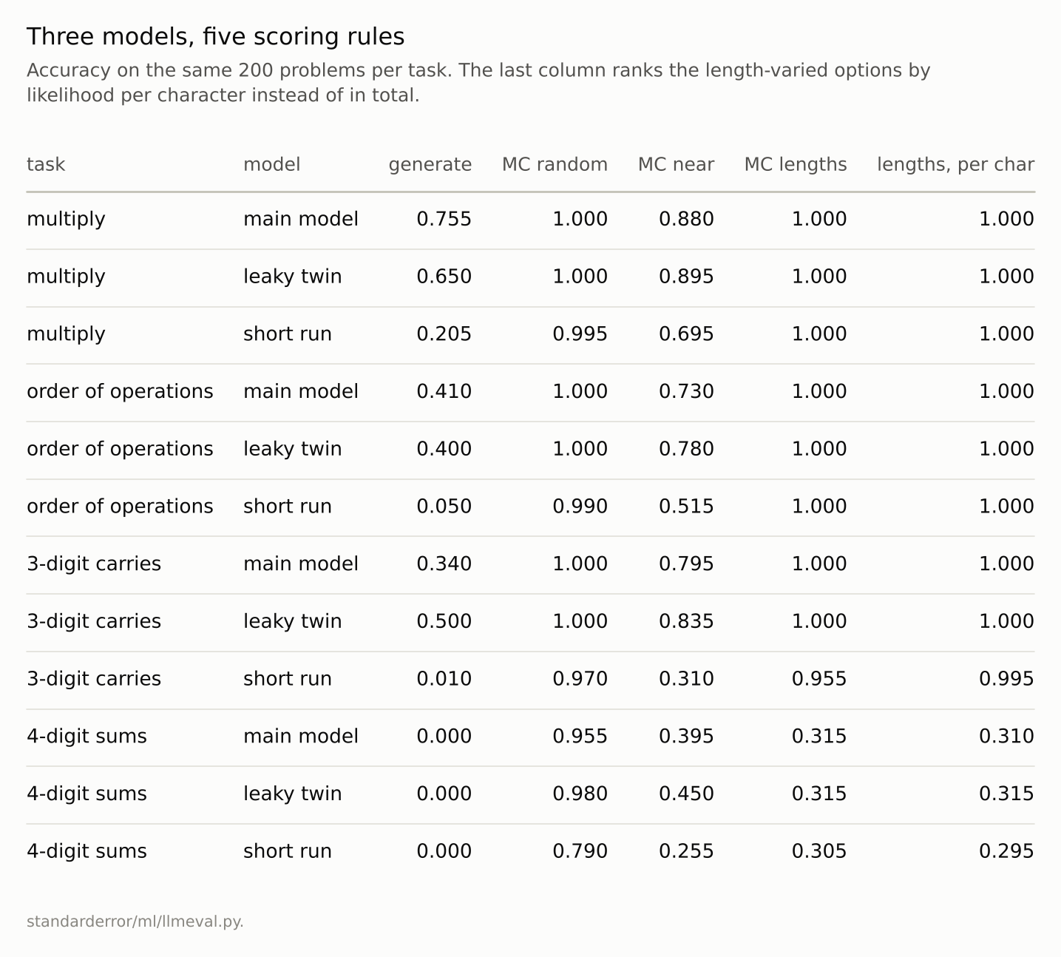This screenshot has height=957, width=1061.
Task: Select the 'MC near' column header
Action: point(676,164)
